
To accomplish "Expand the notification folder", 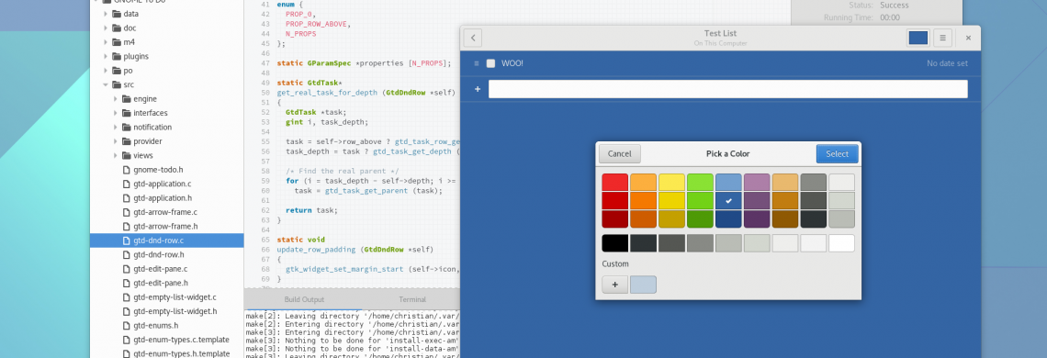I will 116,128.
